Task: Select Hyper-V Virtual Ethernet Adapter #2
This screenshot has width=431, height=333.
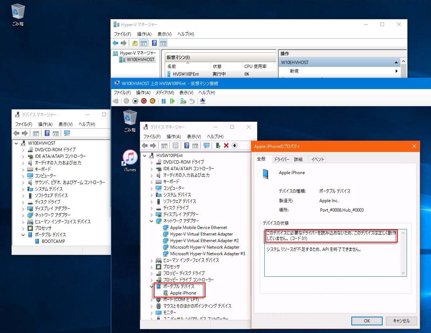Action: coord(204,241)
